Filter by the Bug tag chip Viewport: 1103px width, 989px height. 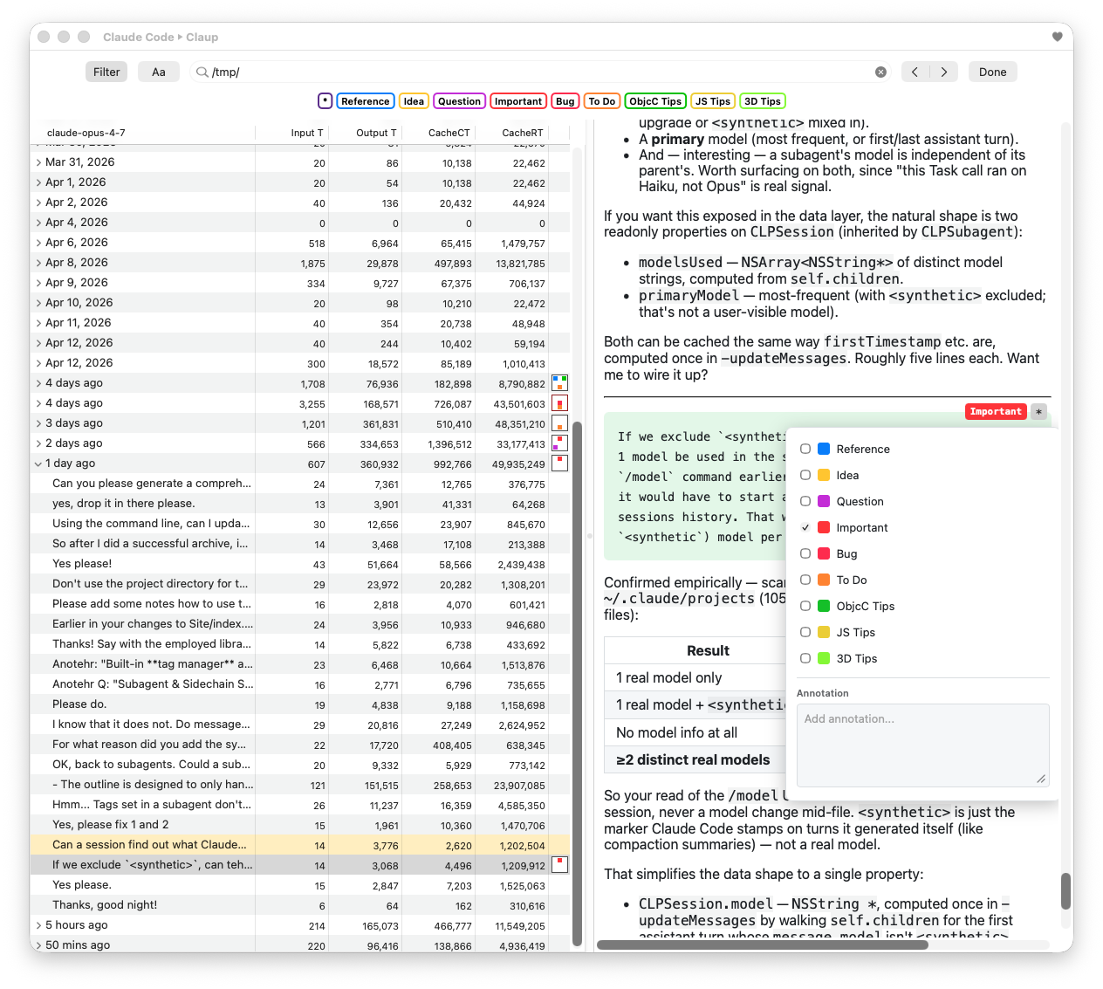tap(565, 101)
